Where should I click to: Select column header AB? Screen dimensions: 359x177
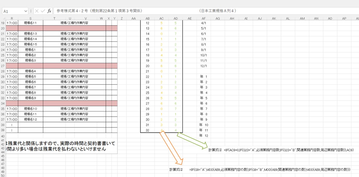tap(148, 18)
